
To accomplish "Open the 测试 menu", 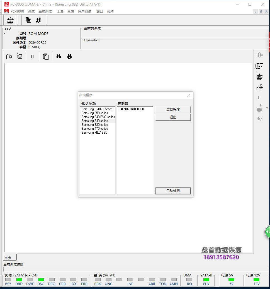I will pos(31,11).
